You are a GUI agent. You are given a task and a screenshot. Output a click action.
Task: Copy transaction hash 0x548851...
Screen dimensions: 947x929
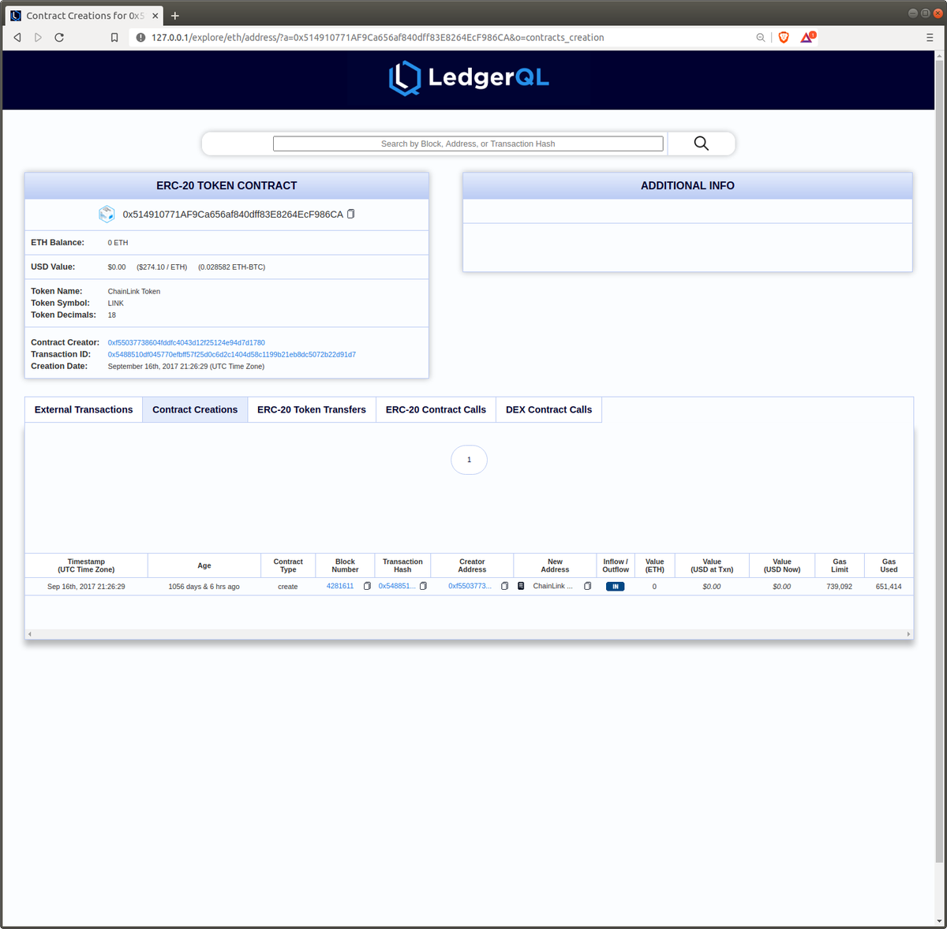[x=424, y=586]
